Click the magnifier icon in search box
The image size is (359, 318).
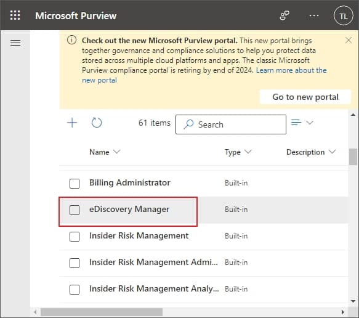188,124
